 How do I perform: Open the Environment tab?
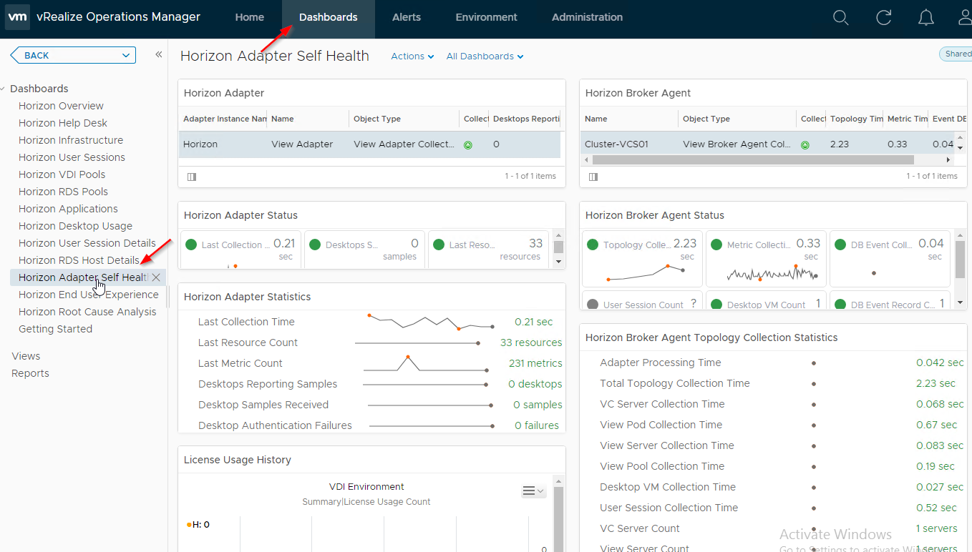[487, 17]
